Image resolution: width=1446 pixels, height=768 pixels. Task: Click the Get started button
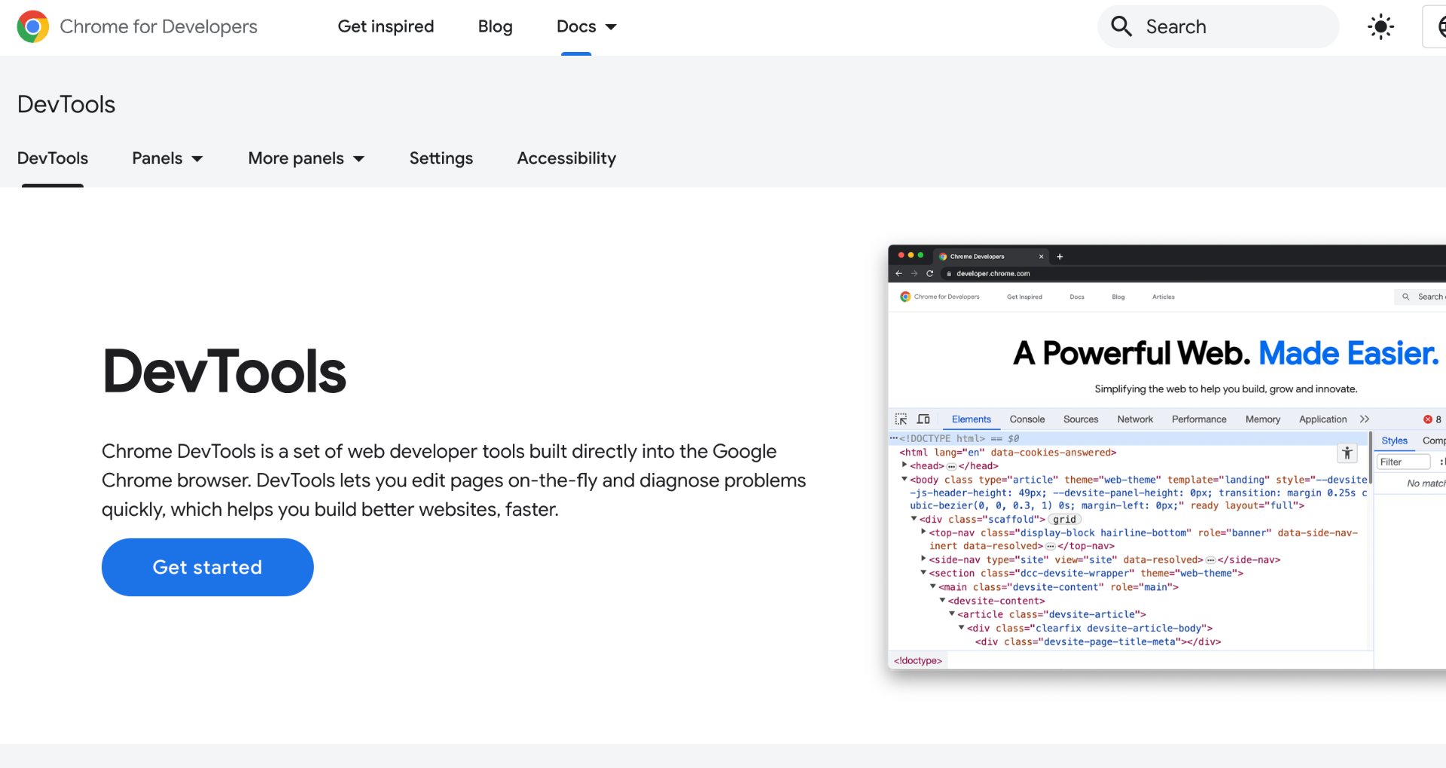[207, 567]
